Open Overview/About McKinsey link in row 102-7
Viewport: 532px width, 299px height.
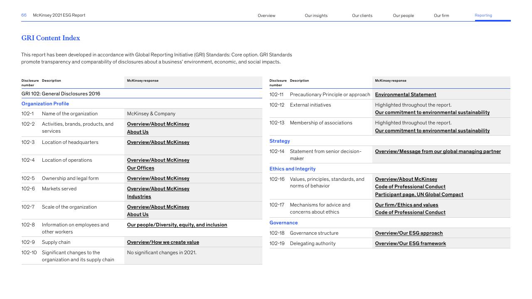click(158, 207)
